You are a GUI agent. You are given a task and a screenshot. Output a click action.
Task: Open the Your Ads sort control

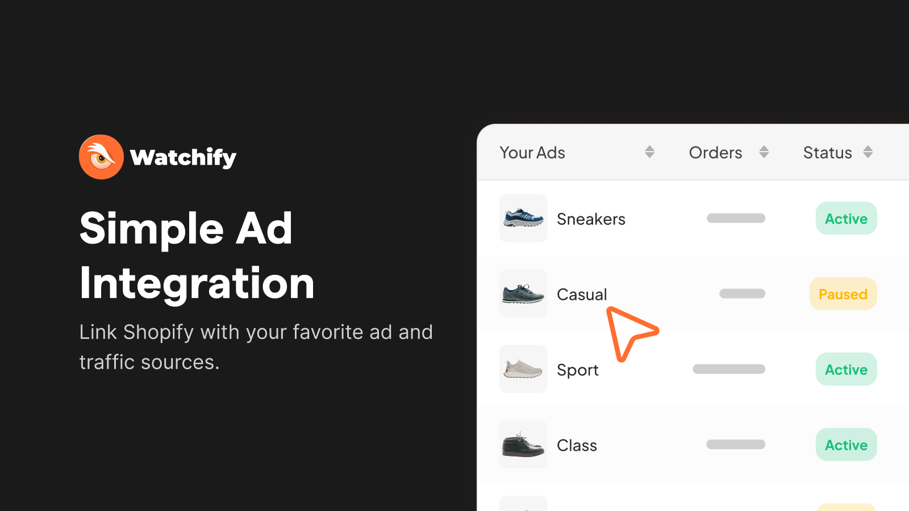pyautogui.click(x=650, y=152)
